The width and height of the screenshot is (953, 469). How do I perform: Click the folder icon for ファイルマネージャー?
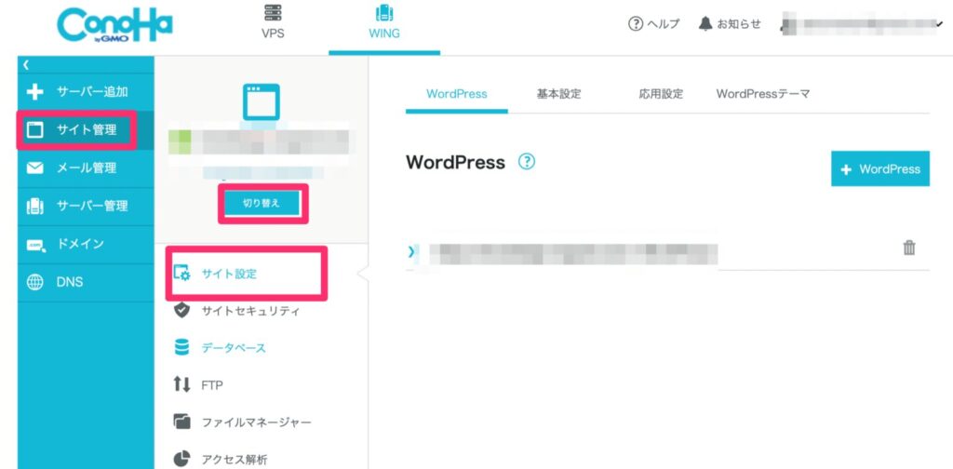(x=181, y=422)
